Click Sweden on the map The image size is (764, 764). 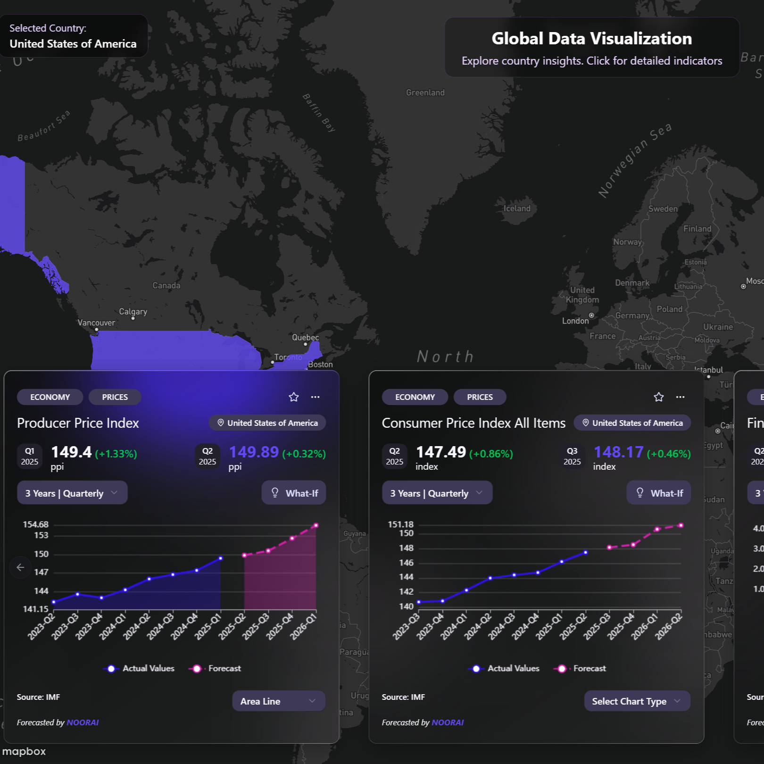point(663,209)
